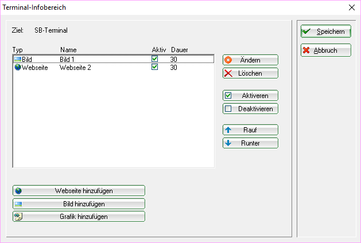361x243 pixels.
Task: Toggle the Aktiv checkbox for Bild 1
Action: click(x=155, y=59)
